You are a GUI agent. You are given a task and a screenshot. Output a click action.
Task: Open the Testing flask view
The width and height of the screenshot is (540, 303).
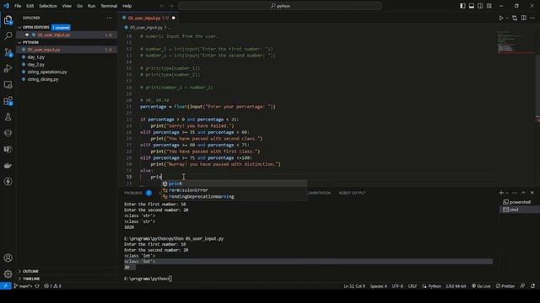click(x=8, y=117)
